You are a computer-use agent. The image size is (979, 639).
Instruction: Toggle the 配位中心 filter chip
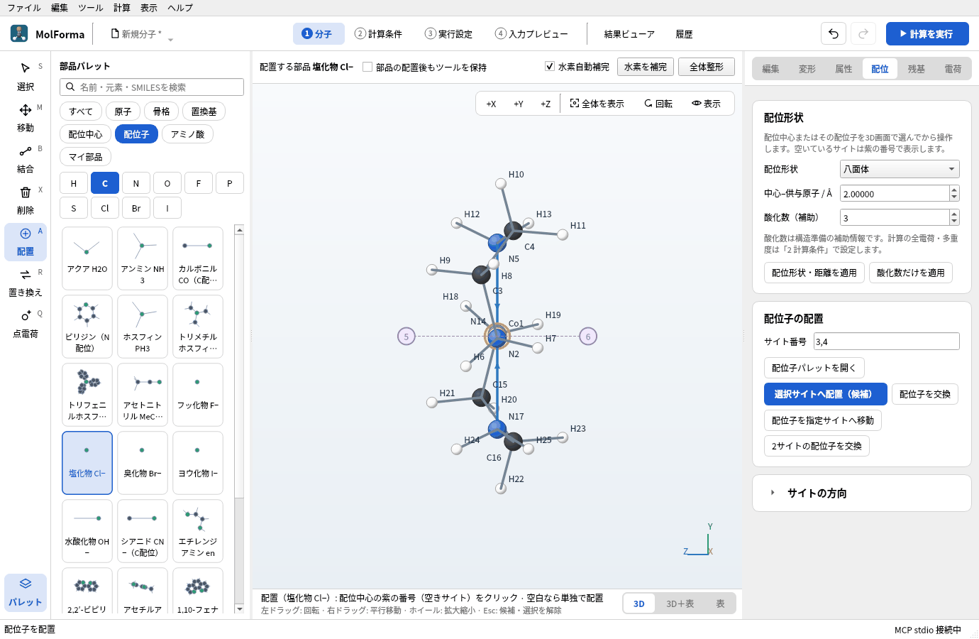pyautogui.click(x=86, y=134)
